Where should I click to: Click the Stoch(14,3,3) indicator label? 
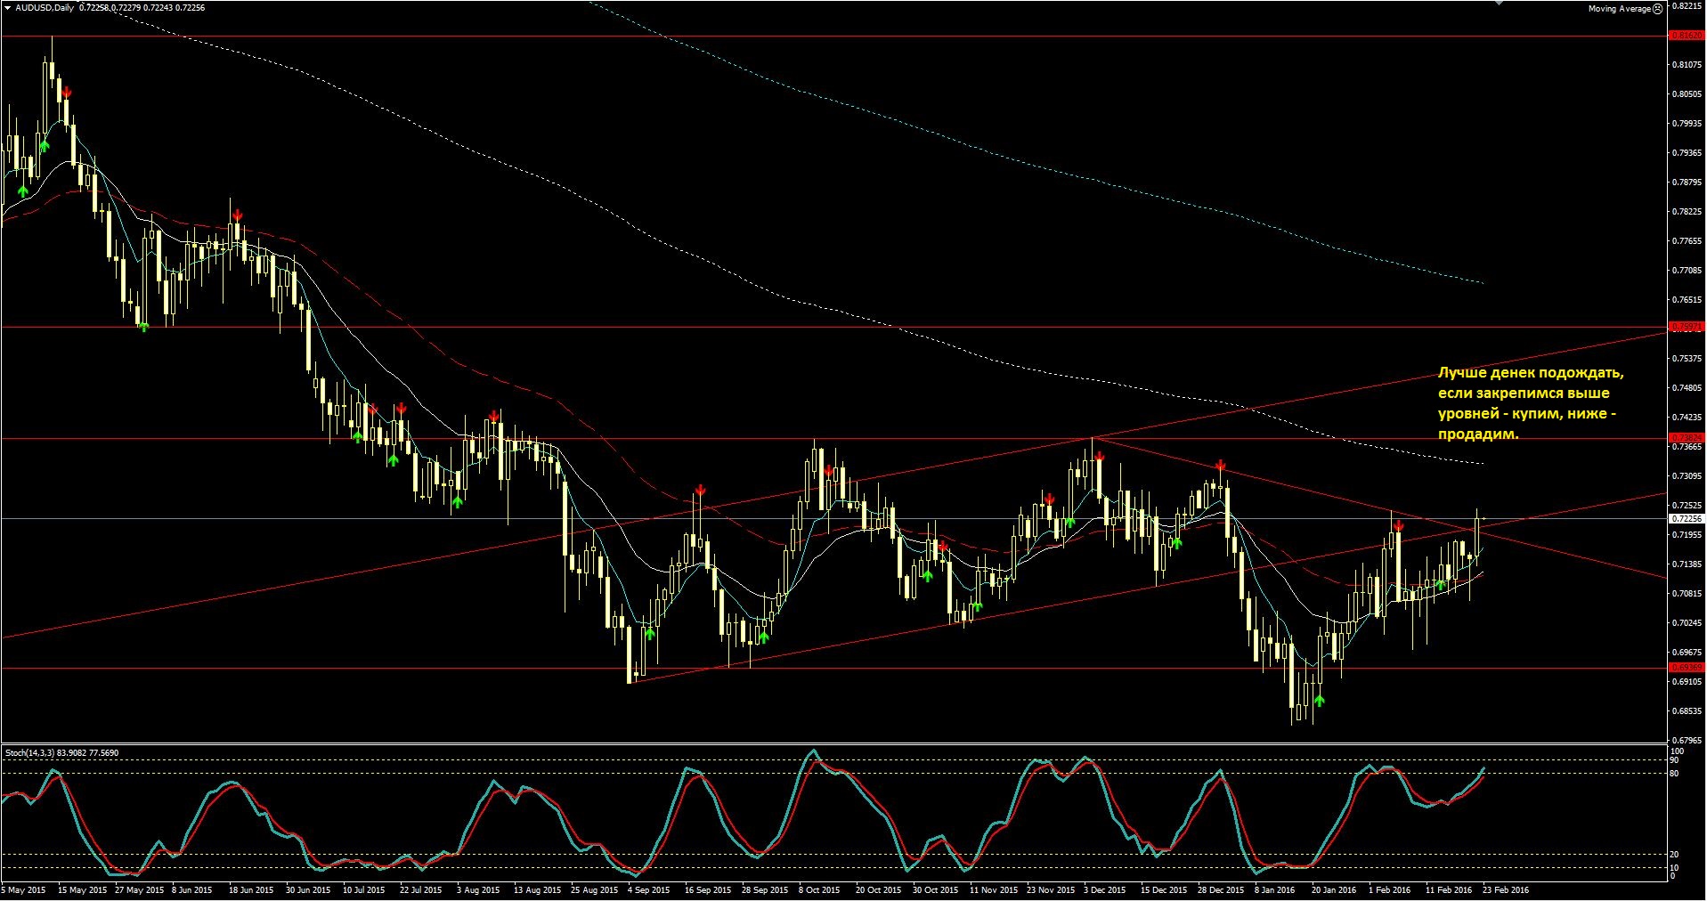[29, 753]
